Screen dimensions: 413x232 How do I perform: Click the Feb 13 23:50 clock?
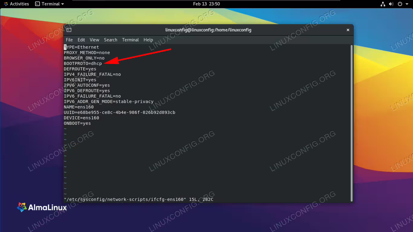pos(207,4)
